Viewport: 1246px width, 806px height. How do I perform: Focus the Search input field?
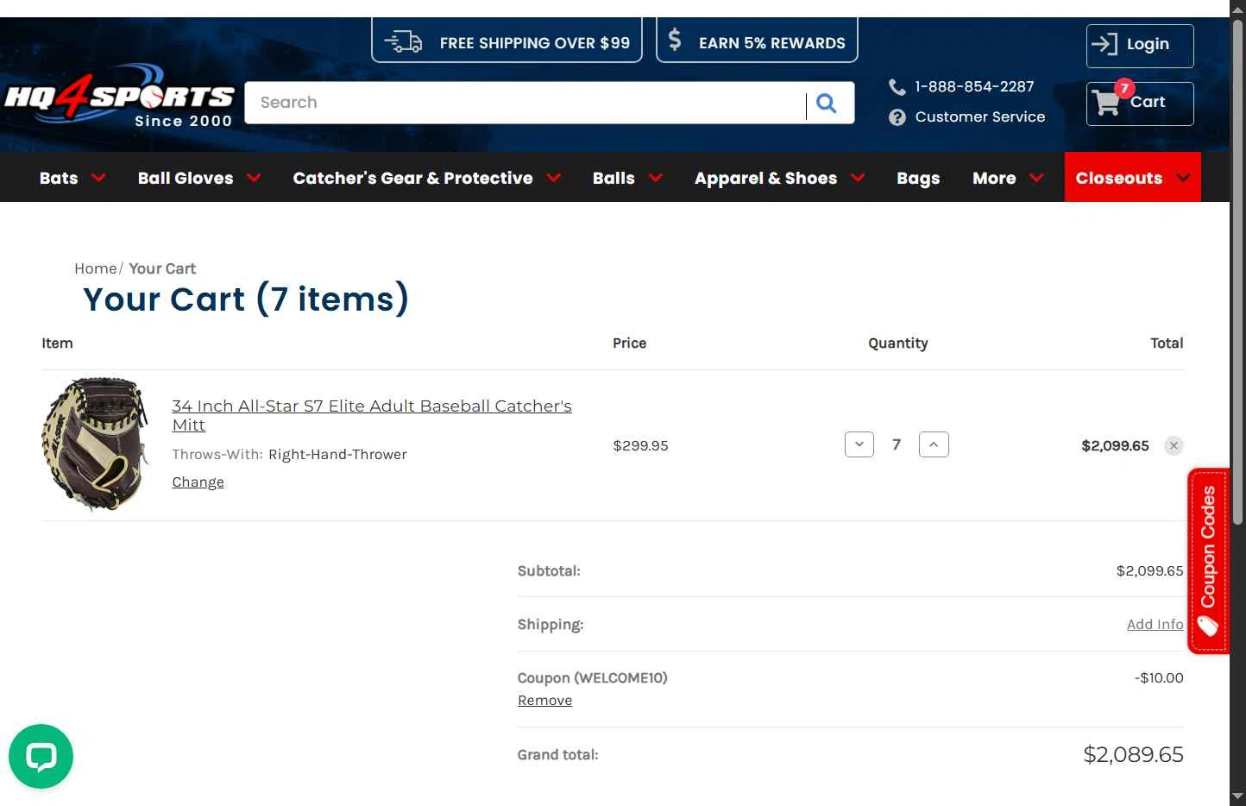pyautogui.click(x=526, y=103)
